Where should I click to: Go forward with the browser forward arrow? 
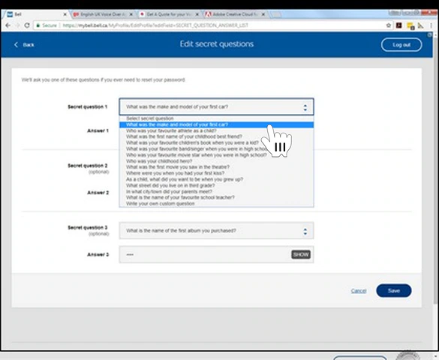click(x=17, y=25)
